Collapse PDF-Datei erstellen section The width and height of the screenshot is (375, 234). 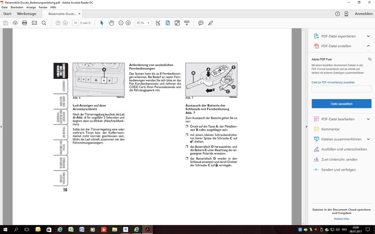(x=368, y=46)
